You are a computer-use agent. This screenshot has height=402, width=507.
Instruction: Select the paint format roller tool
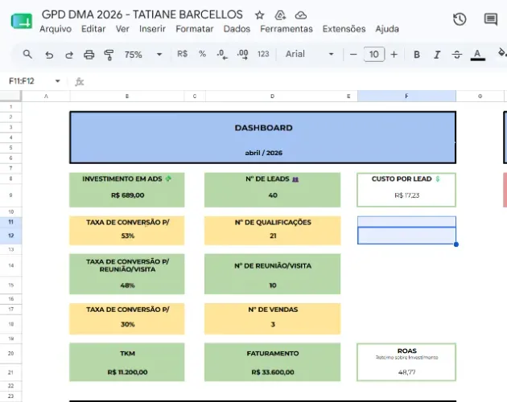[109, 55]
